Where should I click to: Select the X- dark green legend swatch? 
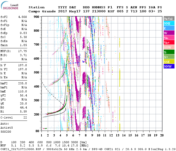pyautogui.click(x=169, y=52)
